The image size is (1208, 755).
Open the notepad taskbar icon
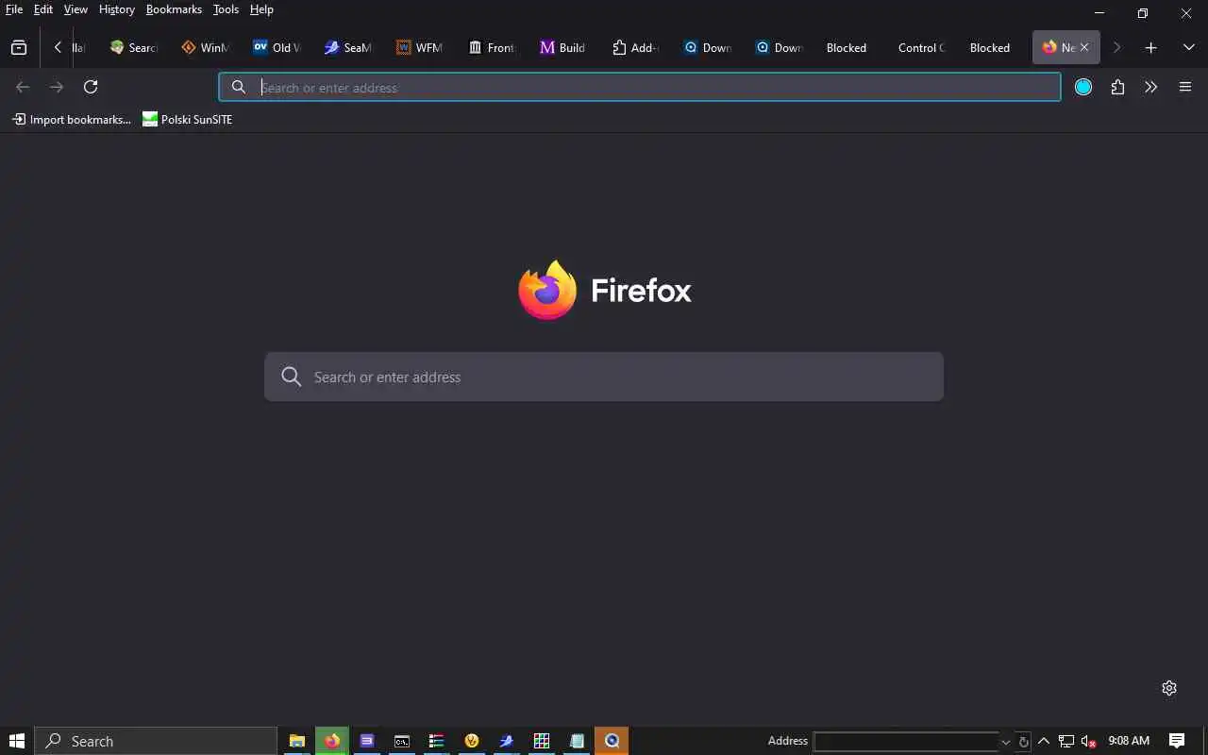pos(577,741)
